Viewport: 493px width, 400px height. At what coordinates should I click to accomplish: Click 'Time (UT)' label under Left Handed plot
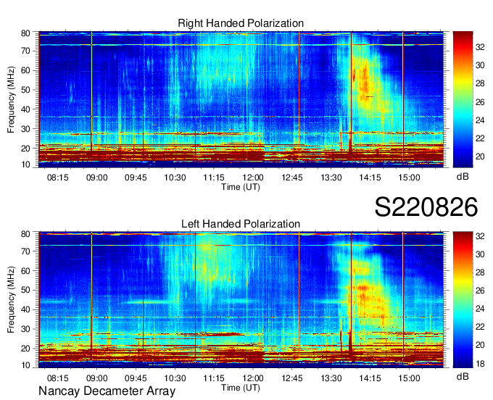241,388
